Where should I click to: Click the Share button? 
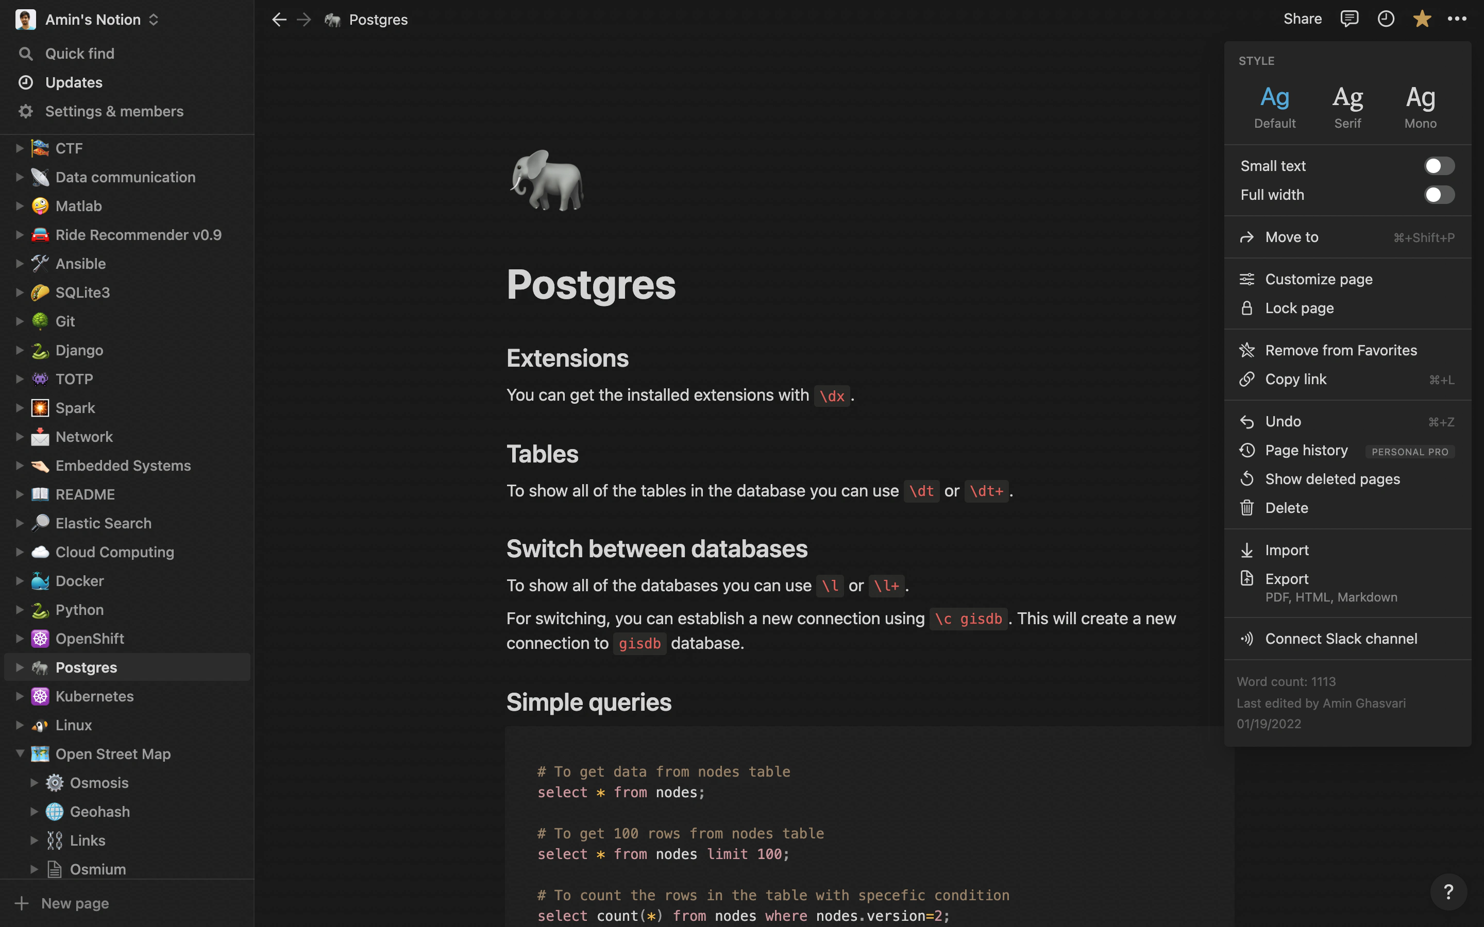1302,19
